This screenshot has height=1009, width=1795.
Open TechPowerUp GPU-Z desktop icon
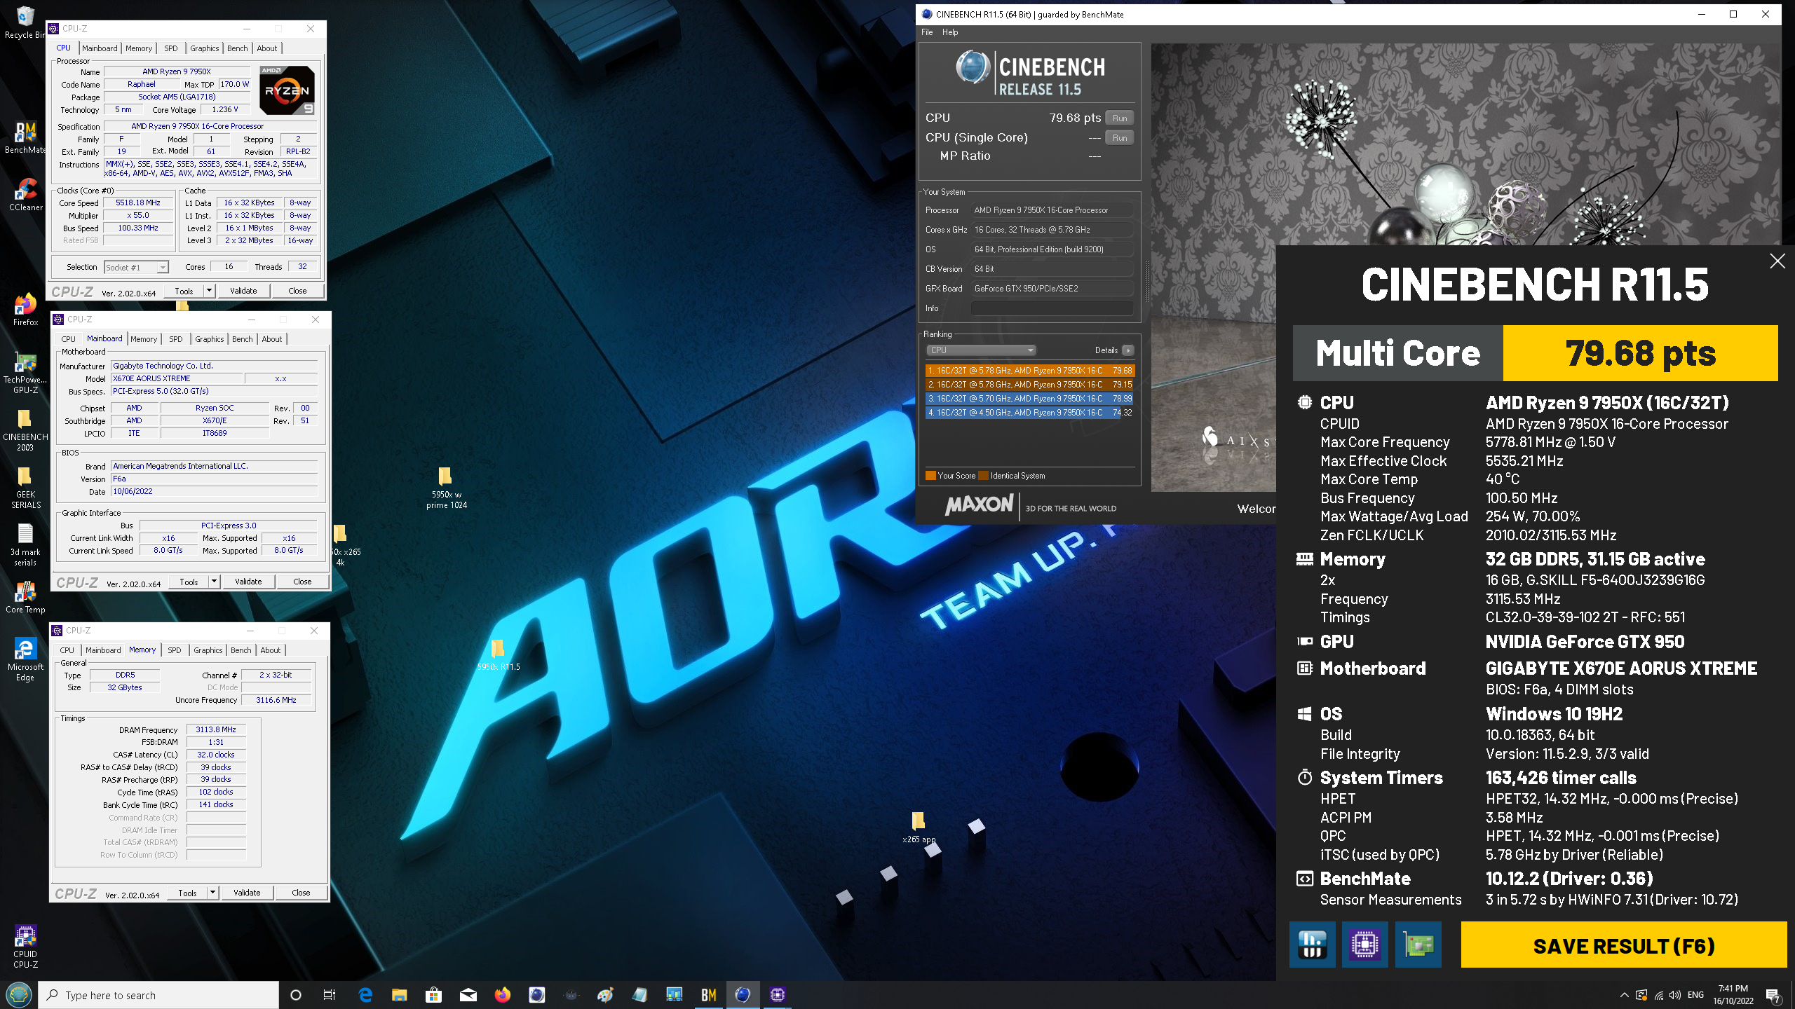pos(25,373)
